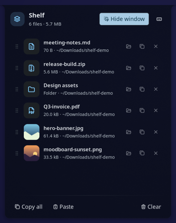Screen dimensions: 176x223
Task: Click the drag handle of hero-banner.jpg
Action: 17,132
